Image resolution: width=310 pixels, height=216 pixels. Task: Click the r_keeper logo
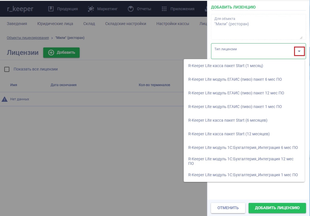click(20, 9)
